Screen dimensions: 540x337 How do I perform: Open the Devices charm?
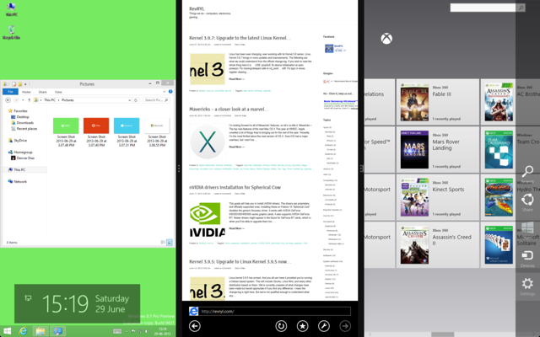coord(527,259)
